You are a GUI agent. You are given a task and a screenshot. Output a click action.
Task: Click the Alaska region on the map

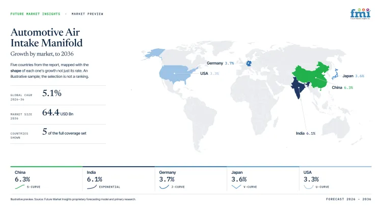tap(154, 54)
